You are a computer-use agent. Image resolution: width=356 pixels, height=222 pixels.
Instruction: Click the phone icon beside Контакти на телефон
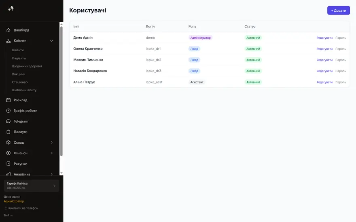[x=6, y=208]
